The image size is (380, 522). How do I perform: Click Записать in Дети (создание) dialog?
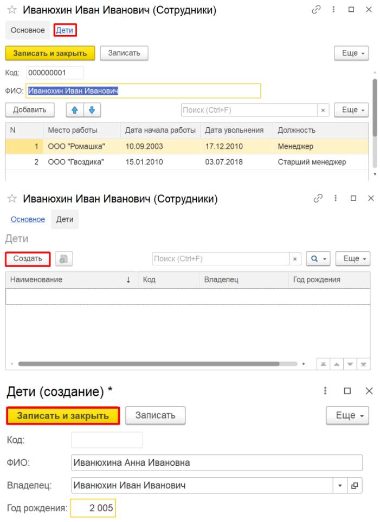click(x=156, y=415)
